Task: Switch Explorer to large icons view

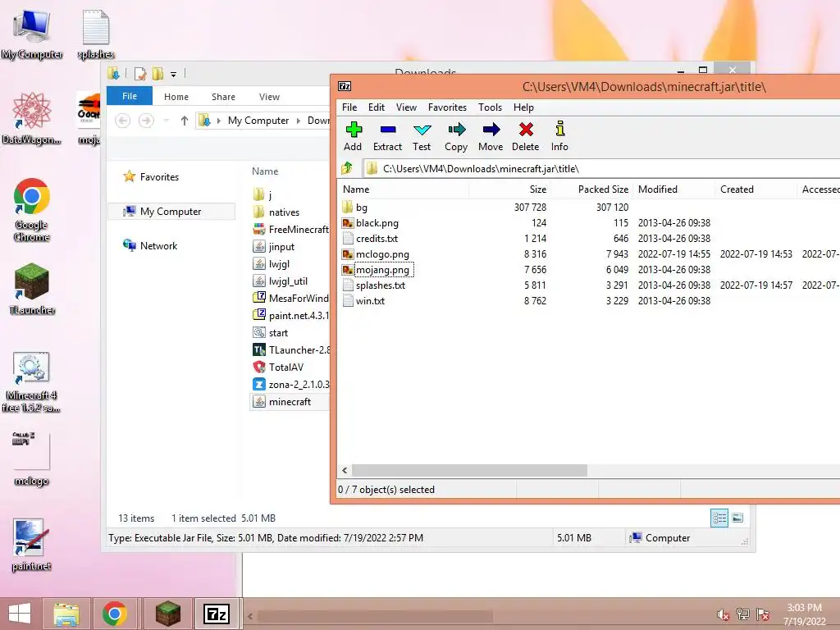Action: [x=737, y=518]
